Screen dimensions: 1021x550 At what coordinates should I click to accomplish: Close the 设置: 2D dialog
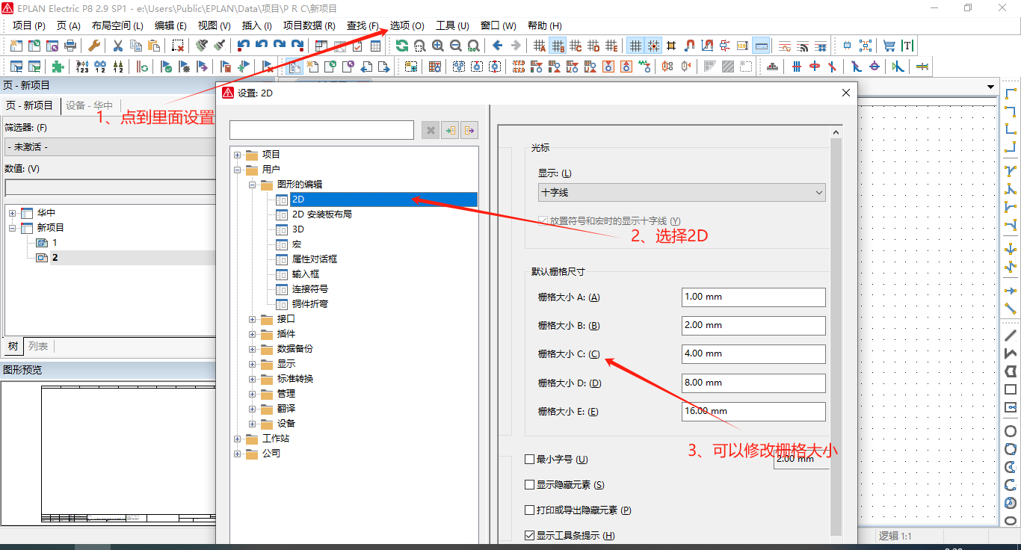click(x=846, y=93)
